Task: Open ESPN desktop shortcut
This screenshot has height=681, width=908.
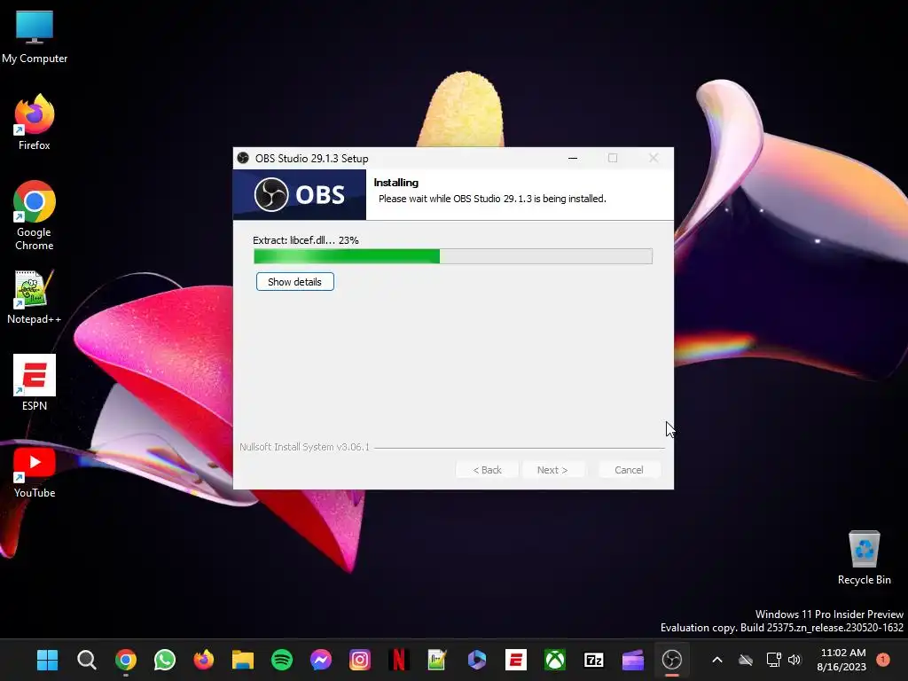Action: click(35, 383)
